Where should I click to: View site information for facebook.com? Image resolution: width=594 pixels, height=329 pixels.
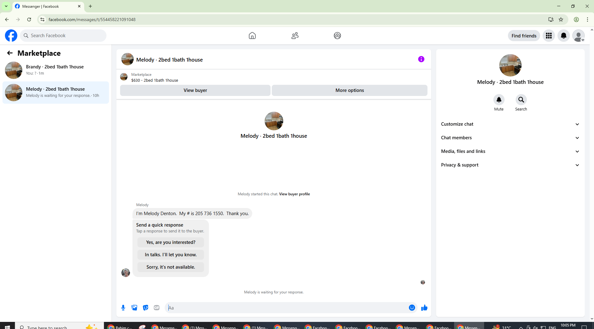pyautogui.click(x=42, y=19)
